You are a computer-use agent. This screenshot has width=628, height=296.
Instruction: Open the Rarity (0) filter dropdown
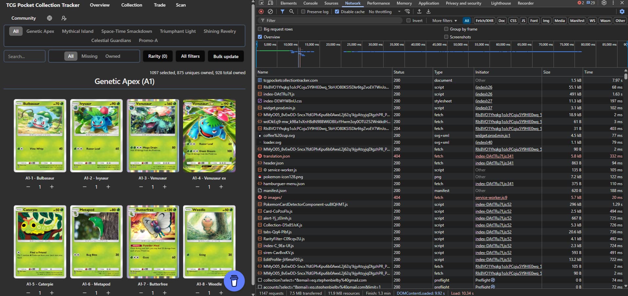[157, 56]
